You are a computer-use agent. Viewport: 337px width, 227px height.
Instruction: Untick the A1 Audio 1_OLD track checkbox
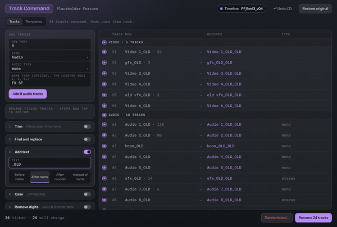pos(104,125)
